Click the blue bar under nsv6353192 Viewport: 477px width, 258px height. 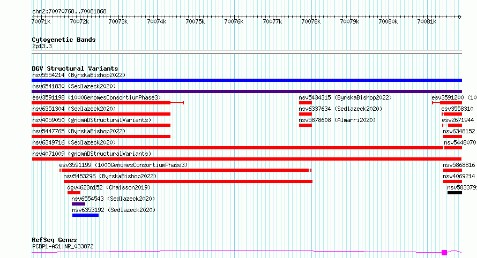(x=85, y=215)
